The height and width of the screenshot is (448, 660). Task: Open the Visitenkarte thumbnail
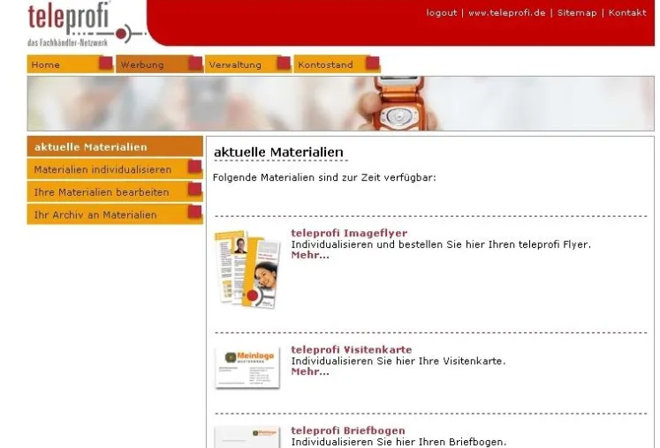247,368
